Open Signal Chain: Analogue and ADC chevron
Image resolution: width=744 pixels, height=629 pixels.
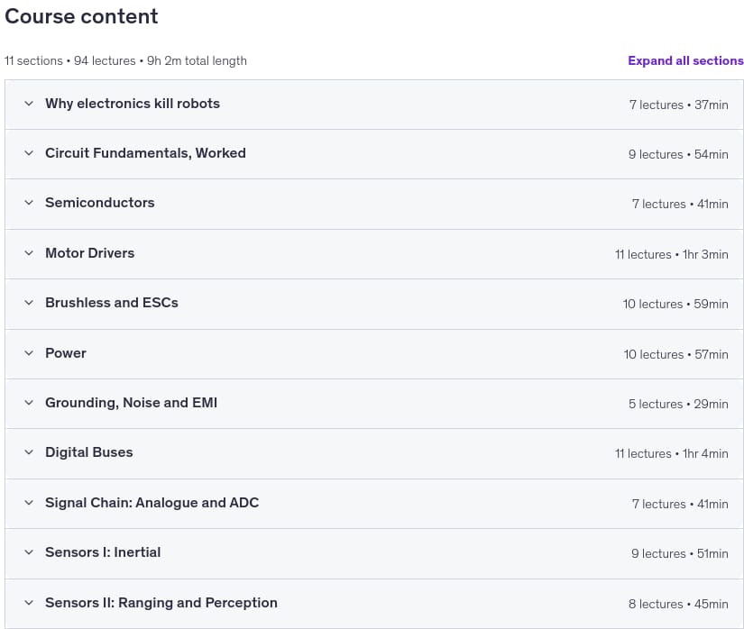point(29,503)
